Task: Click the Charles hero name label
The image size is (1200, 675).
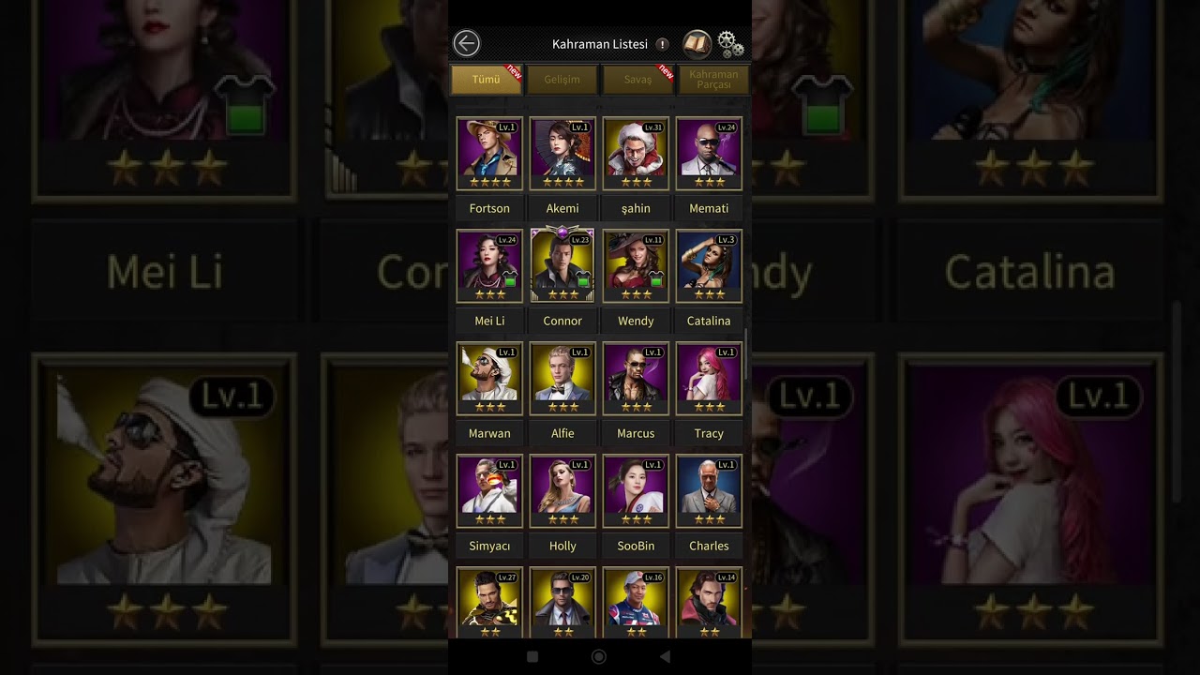Action: click(709, 546)
